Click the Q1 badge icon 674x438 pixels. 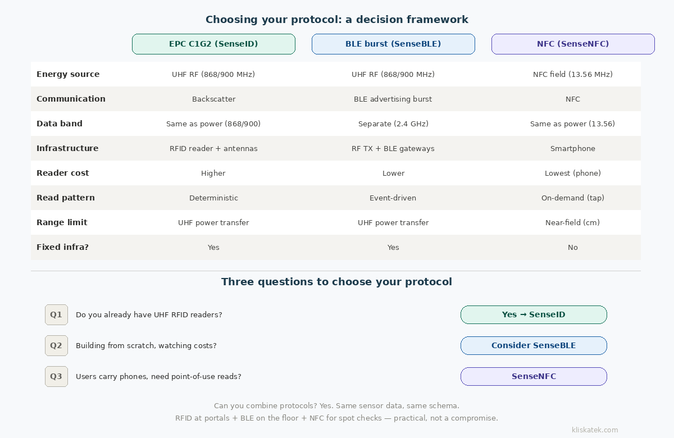56,315
